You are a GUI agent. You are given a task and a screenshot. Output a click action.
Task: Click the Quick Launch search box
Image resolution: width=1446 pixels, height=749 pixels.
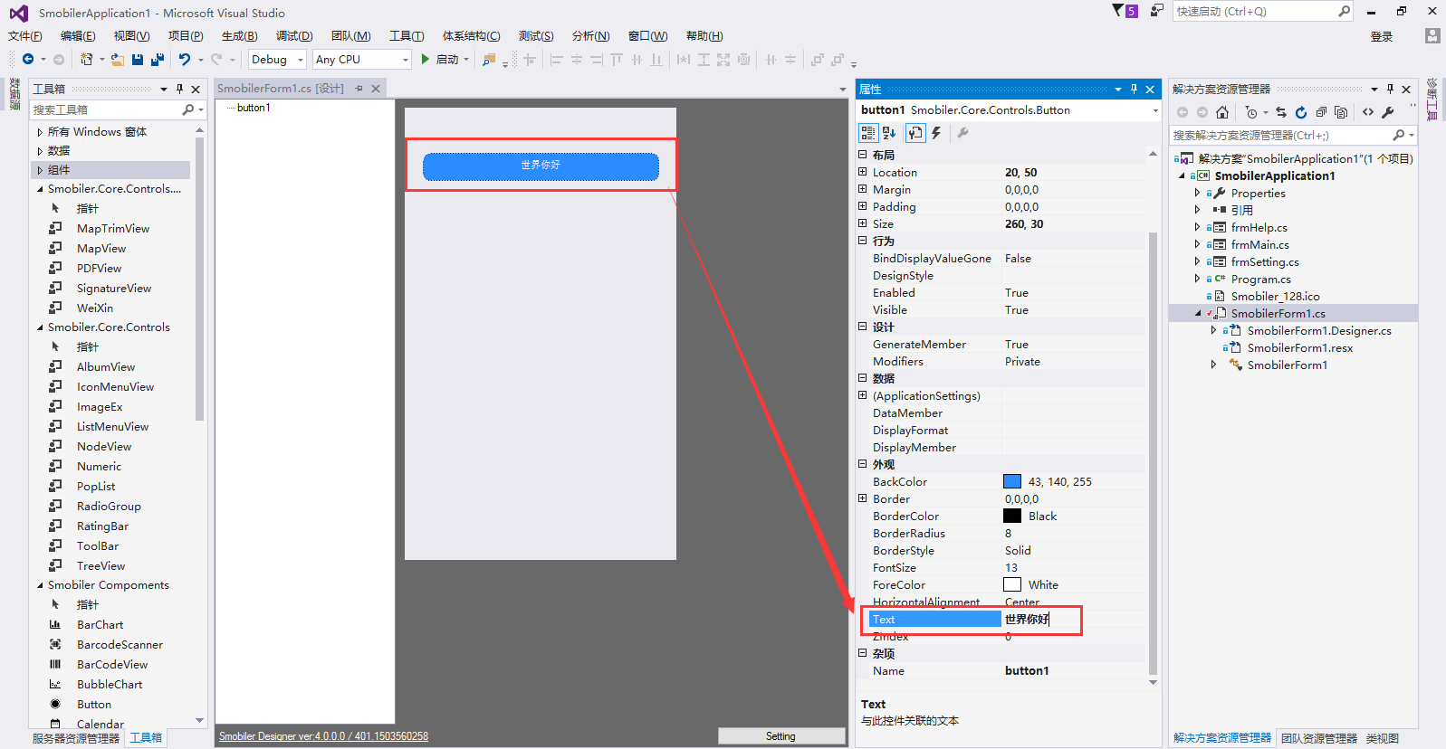click(1263, 11)
